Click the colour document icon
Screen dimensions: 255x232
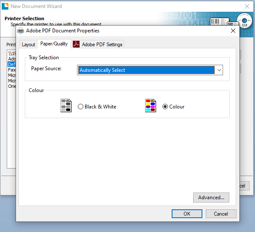151,105
